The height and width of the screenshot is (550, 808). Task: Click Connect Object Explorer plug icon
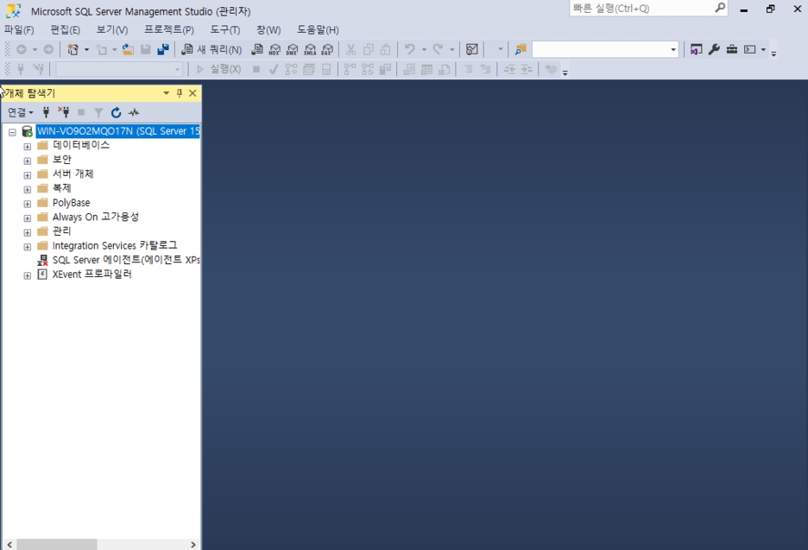46,112
